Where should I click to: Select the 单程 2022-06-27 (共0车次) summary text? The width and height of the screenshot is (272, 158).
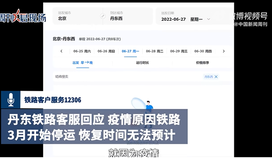pyautogui.click(x=100, y=39)
